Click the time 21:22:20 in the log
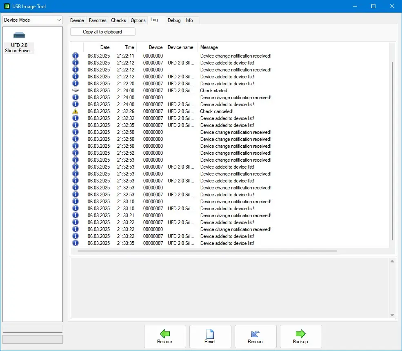Screen dimensions: 402x351 (x=126, y=84)
